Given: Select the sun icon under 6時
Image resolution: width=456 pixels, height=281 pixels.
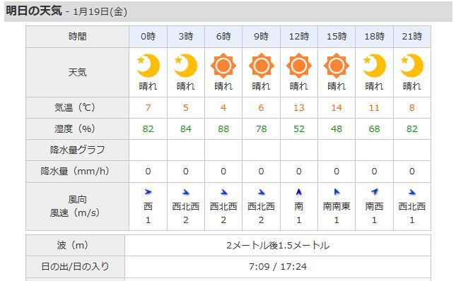Looking at the screenshot, I should click(x=223, y=66).
